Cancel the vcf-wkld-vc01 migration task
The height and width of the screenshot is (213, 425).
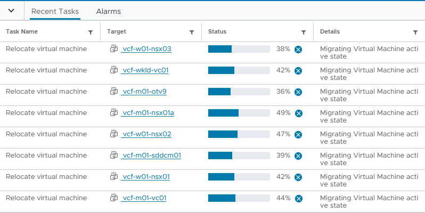[298, 71]
